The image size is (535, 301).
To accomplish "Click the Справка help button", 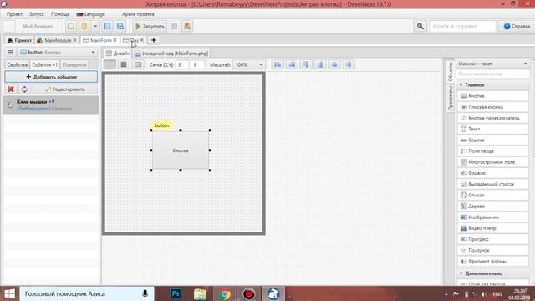I will click(517, 26).
